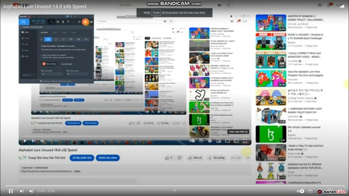Select fullscreen monitor mode icon in Bandicam mode row
Image resolution: width=349 pixels, height=196 pixels.
click(x=56, y=39)
